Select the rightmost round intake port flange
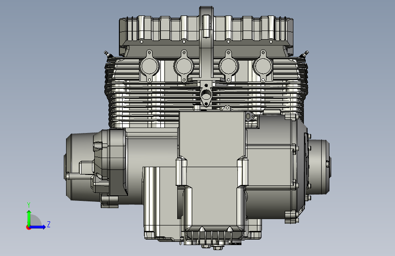 pyautogui.click(x=263, y=66)
